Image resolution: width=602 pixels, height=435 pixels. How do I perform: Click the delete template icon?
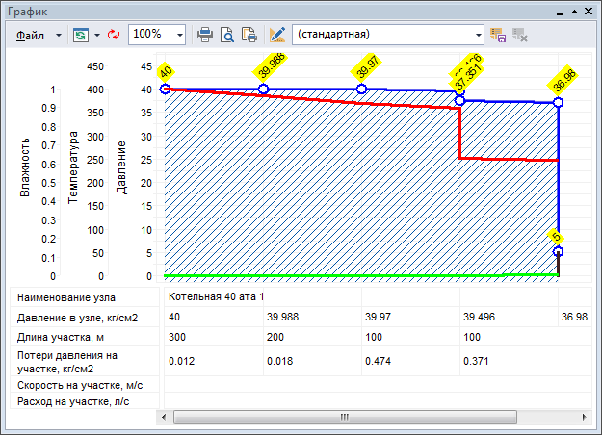[x=520, y=34]
